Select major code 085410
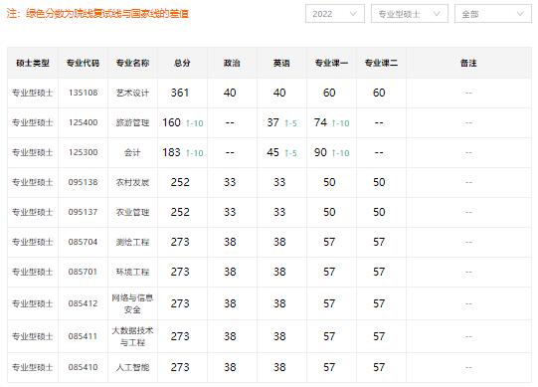Image resolution: width=538 pixels, height=387 pixels. [x=83, y=367]
